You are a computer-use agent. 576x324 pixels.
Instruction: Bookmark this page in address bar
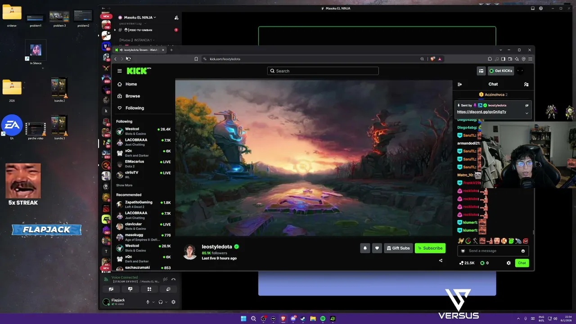point(196,59)
